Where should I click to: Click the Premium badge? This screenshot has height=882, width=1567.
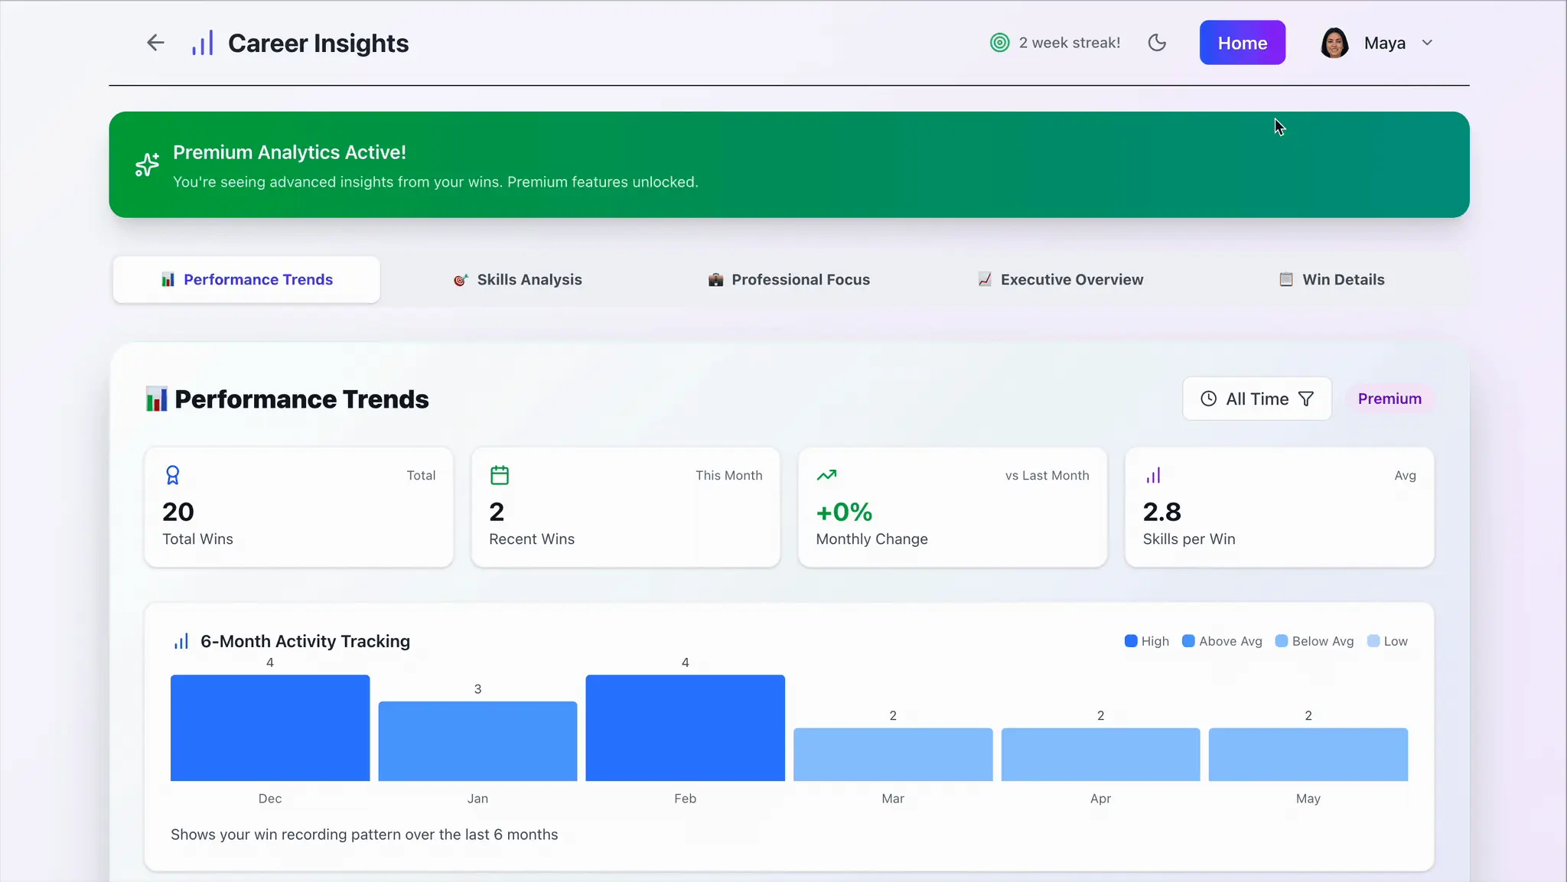click(1389, 399)
